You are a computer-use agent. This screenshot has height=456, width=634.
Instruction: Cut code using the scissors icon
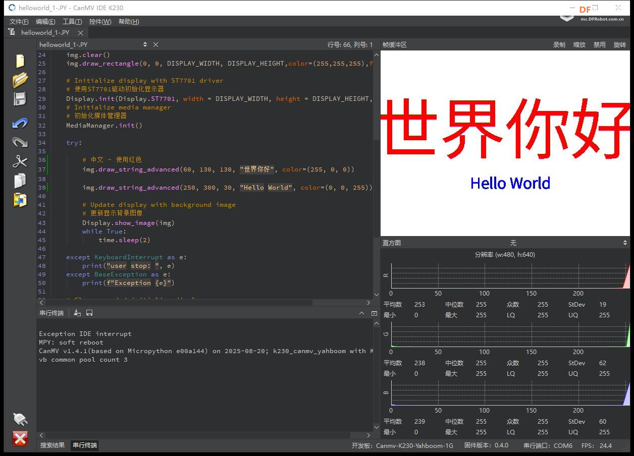[19, 161]
